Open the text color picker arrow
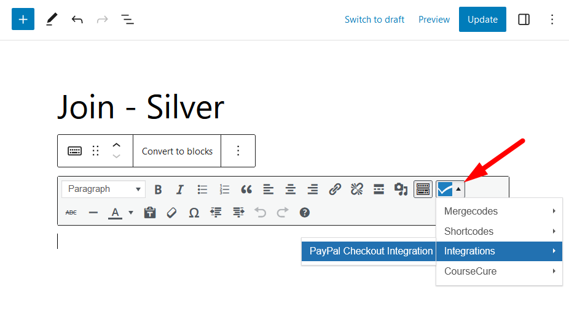 (x=131, y=213)
